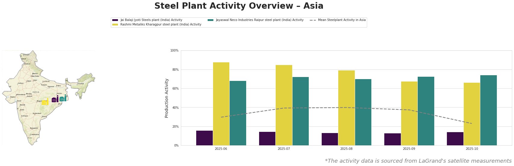514x166 pixels.
Task: Click the LaGrand satellite measurements footnote
Action: click(x=418, y=161)
